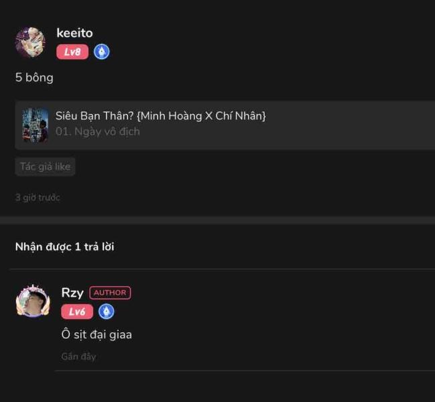Open keeito's profile avatar
Image resolution: width=435 pixels, height=402 pixels.
[x=30, y=42]
